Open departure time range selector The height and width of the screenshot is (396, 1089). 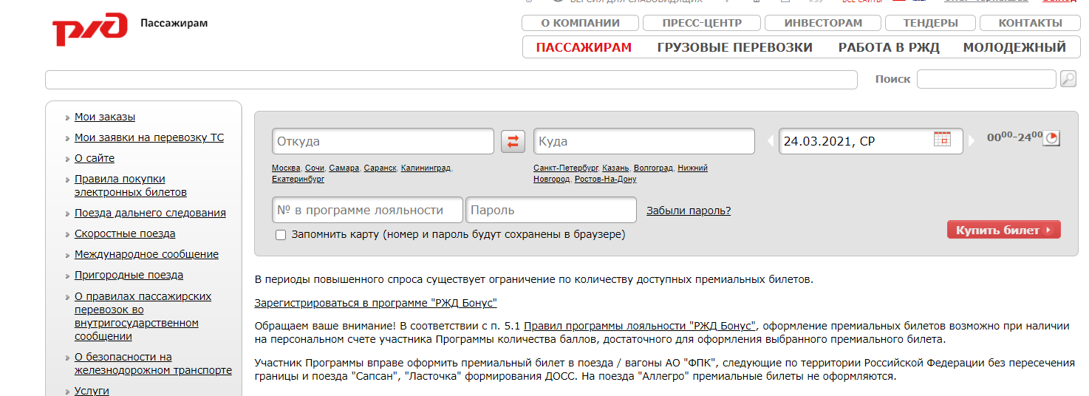point(1051,138)
